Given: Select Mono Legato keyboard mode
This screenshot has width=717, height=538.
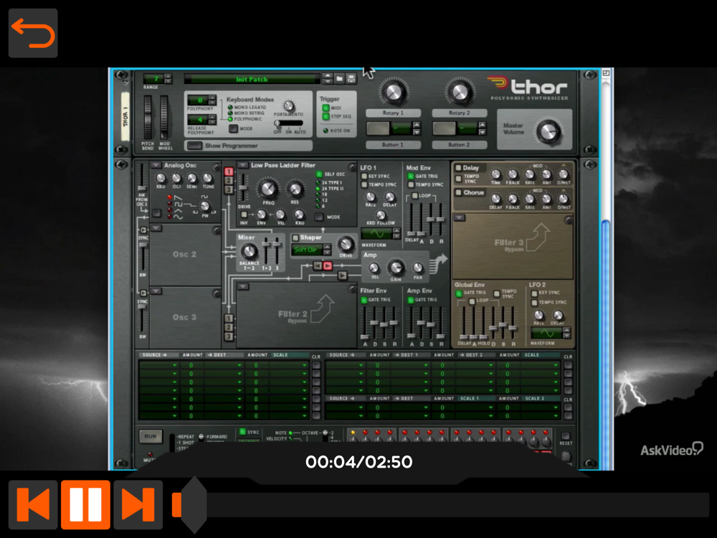Looking at the screenshot, I should 230,108.
